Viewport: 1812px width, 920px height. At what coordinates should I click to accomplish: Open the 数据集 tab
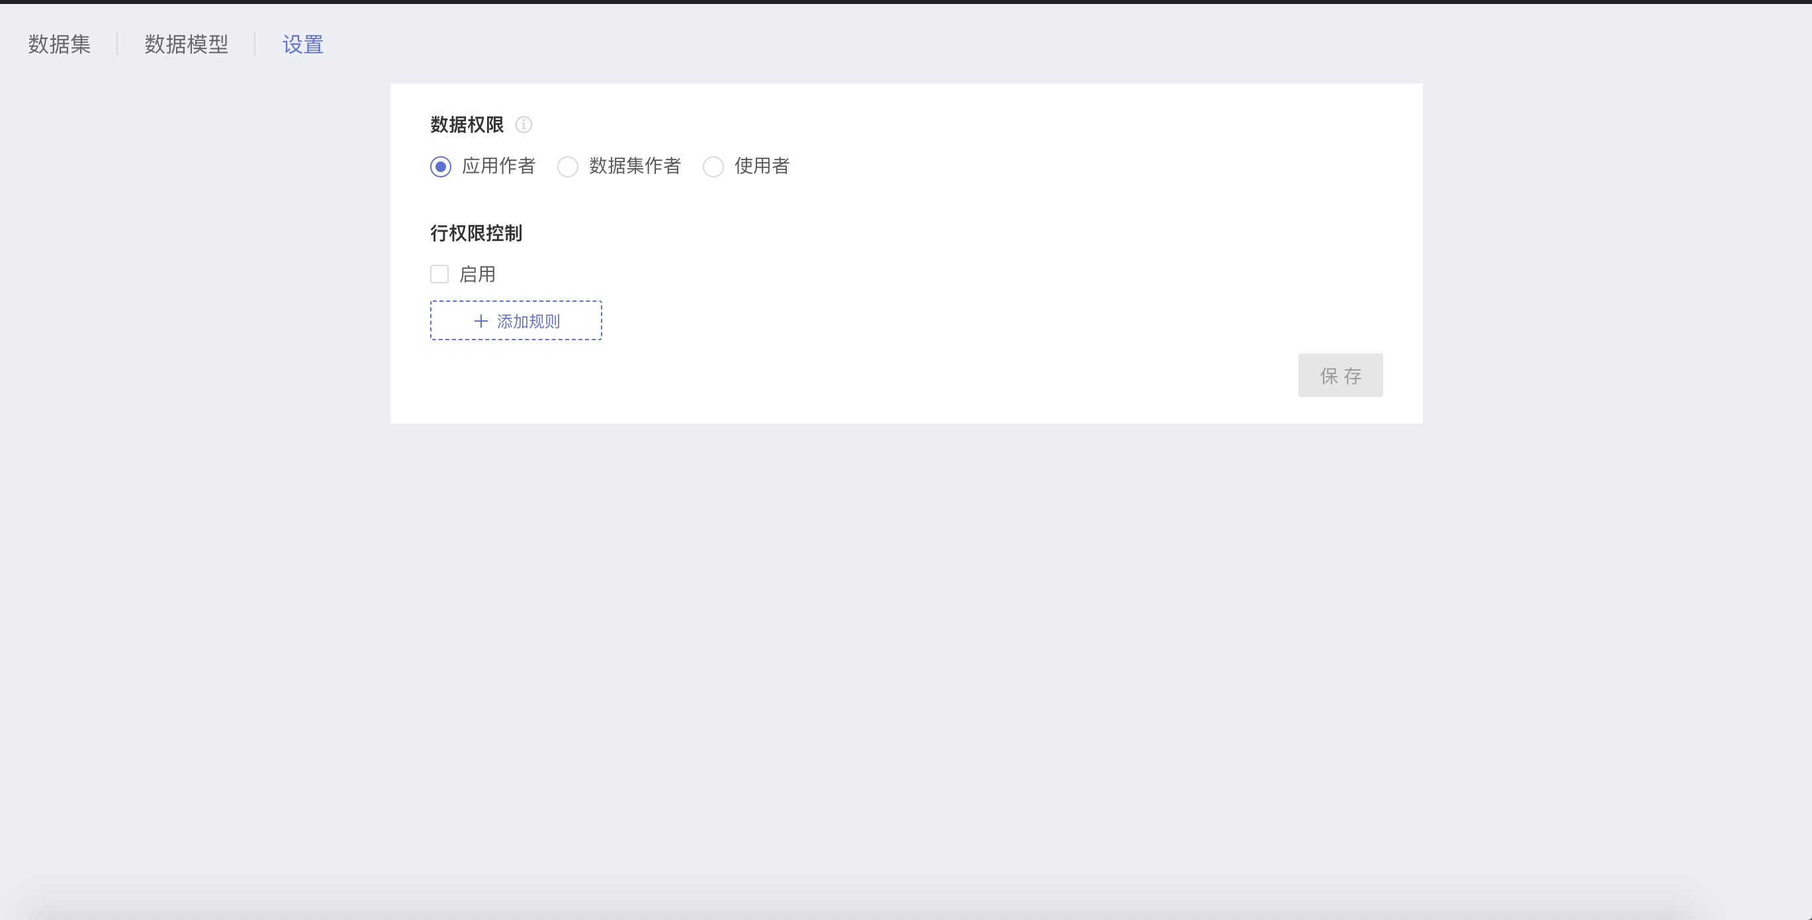point(60,44)
